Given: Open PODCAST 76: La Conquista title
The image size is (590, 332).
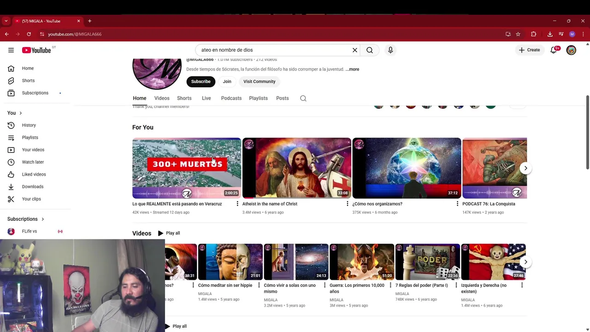Looking at the screenshot, I should 489,204.
